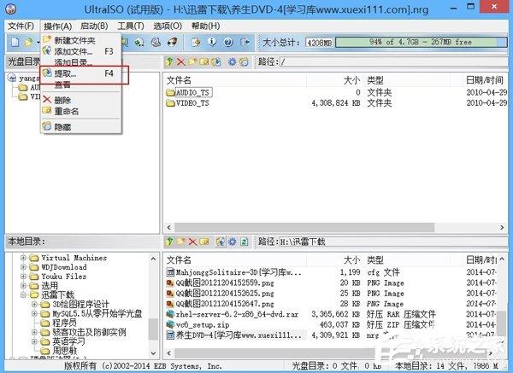Screen dimensions: 513x373
Task: Click the Rename icon in disc pane toolbar
Action: point(204,61)
